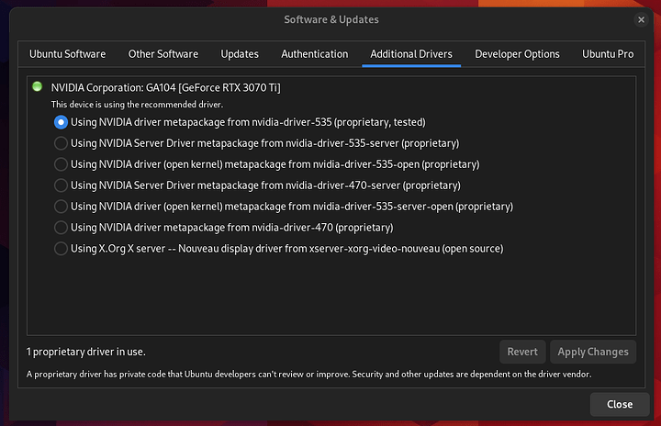
Task: Open the Ubuntu Pro tab
Action: [x=608, y=54]
